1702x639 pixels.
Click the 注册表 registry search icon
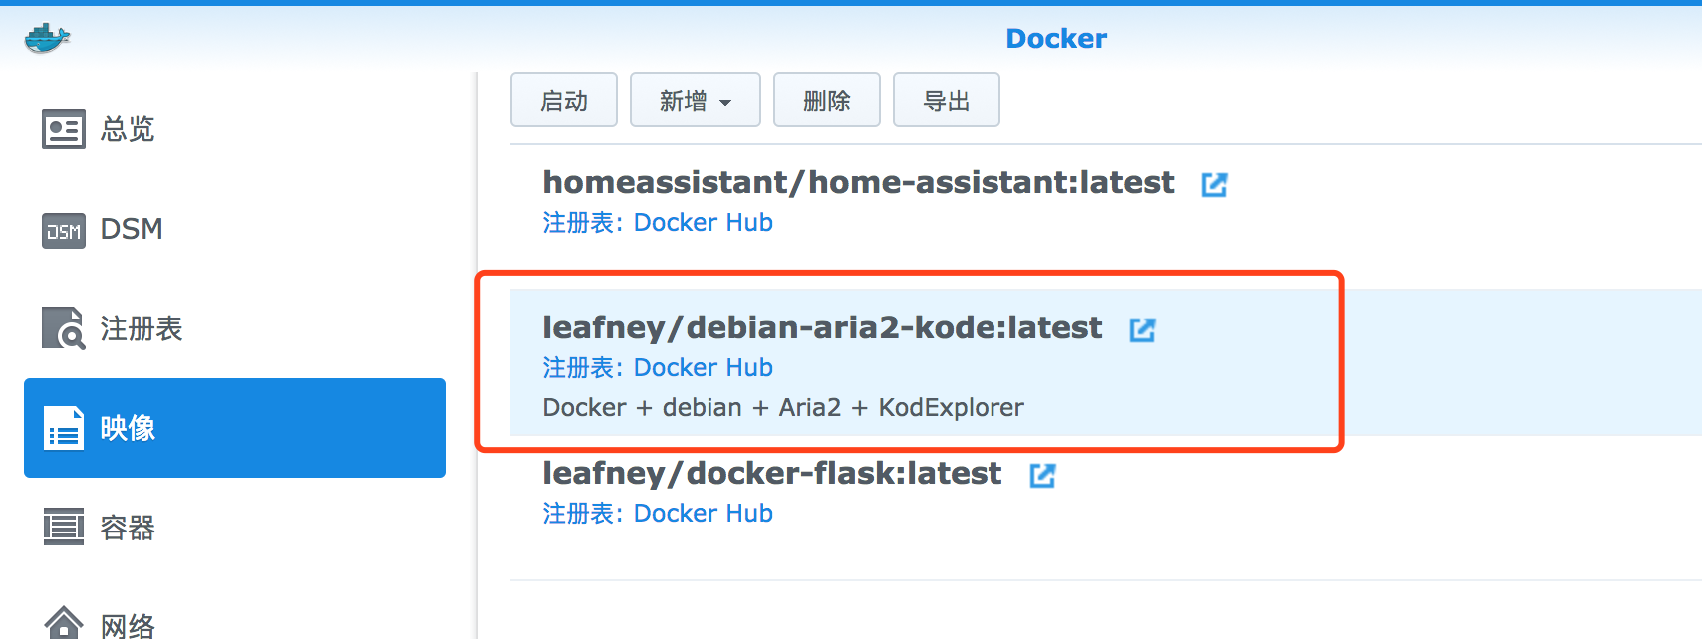(64, 328)
